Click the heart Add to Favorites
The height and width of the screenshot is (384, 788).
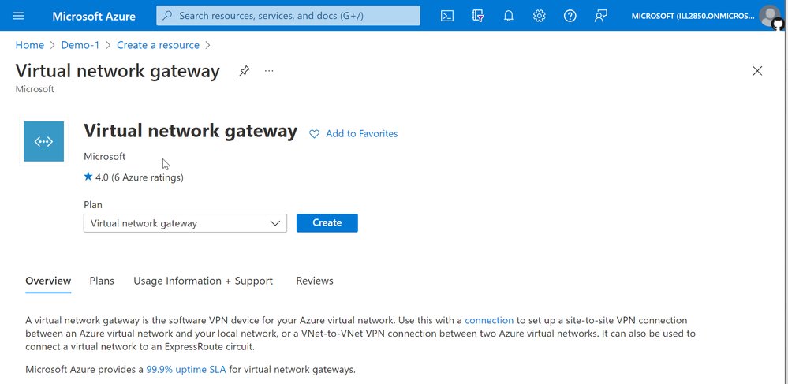point(353,134)
